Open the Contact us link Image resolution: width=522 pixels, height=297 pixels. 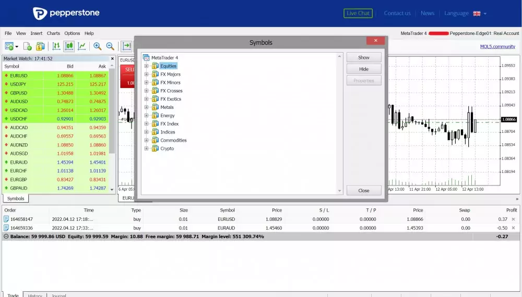pyautogui.click(x=397, y=14)
